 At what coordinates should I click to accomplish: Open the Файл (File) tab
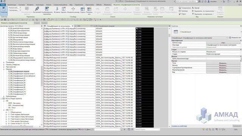point(3,5)
